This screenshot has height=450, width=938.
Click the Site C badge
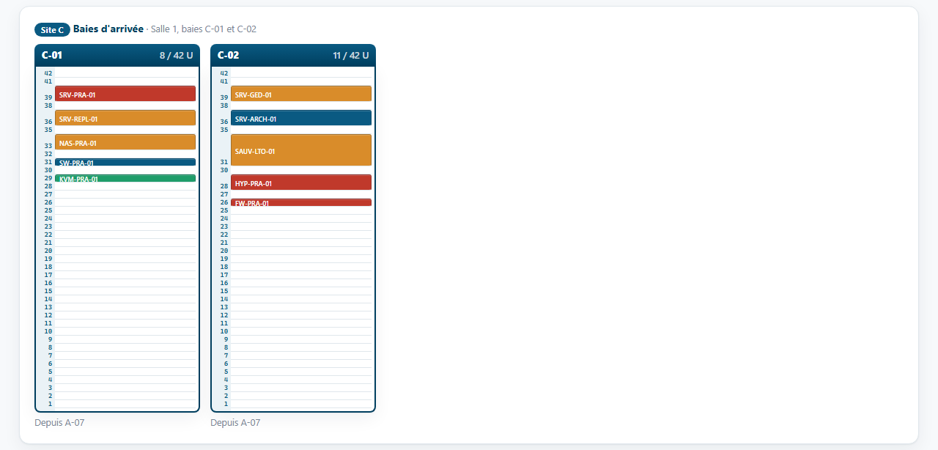tap(52, 30)
